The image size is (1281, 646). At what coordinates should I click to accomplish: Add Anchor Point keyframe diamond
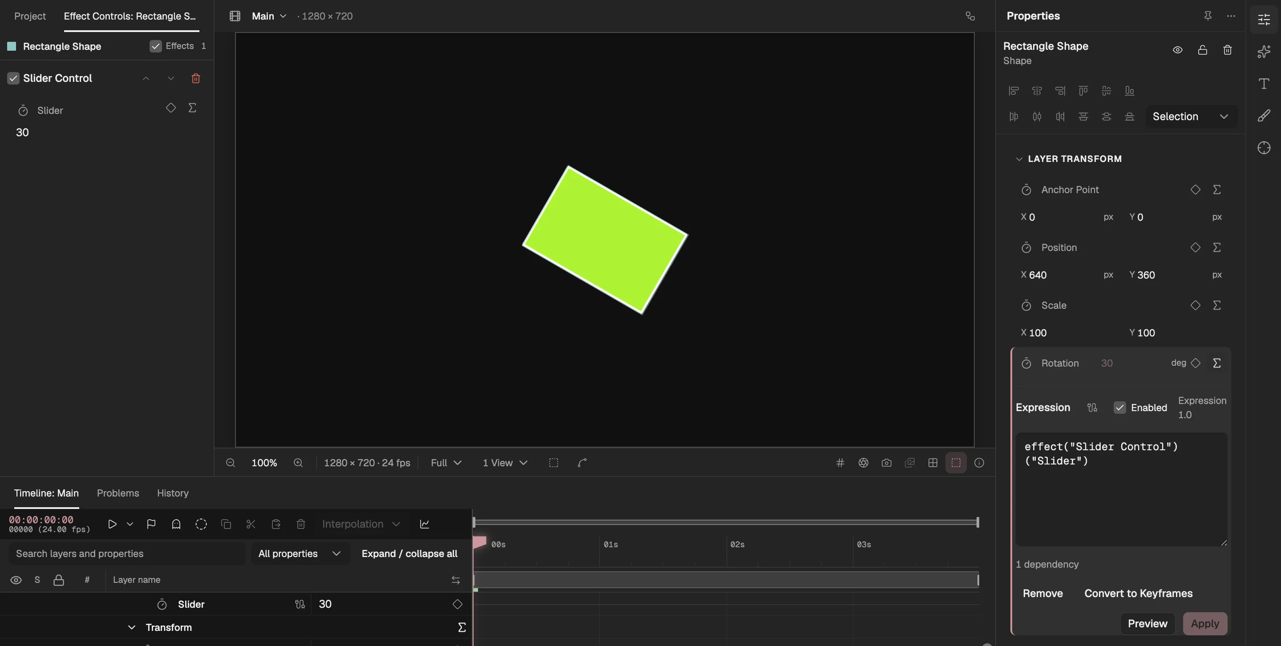tap(1195, 190)
